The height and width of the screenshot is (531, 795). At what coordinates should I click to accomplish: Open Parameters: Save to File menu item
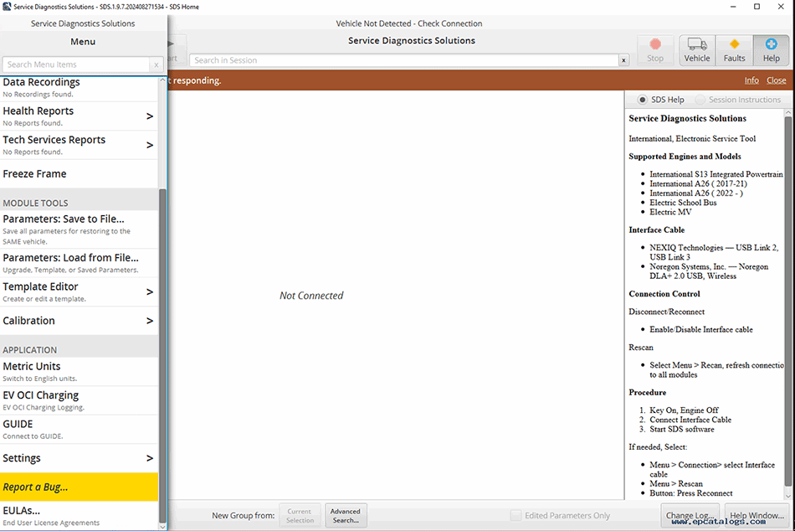click(79, 224)
